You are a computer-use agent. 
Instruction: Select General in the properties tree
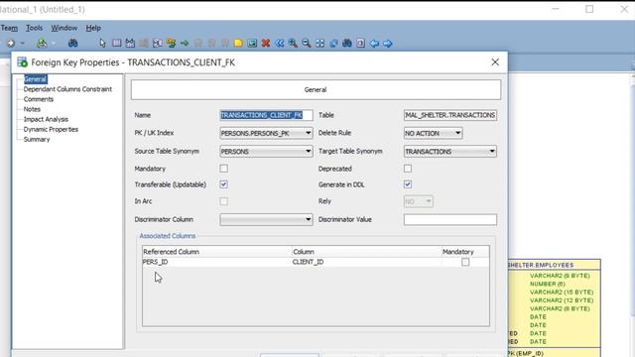pos(36,79)
